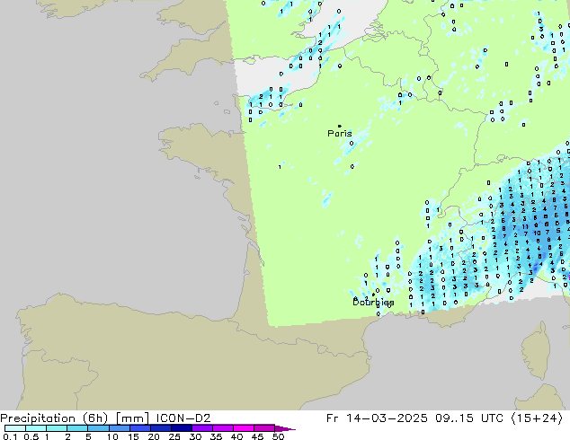570x440 pixels.
Task: Click the '40' legend value label
Action: point(236,436)
